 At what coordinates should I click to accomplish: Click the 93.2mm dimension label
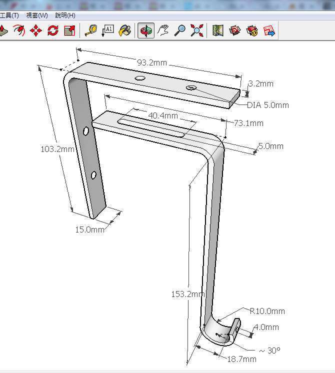pos(152,63)
